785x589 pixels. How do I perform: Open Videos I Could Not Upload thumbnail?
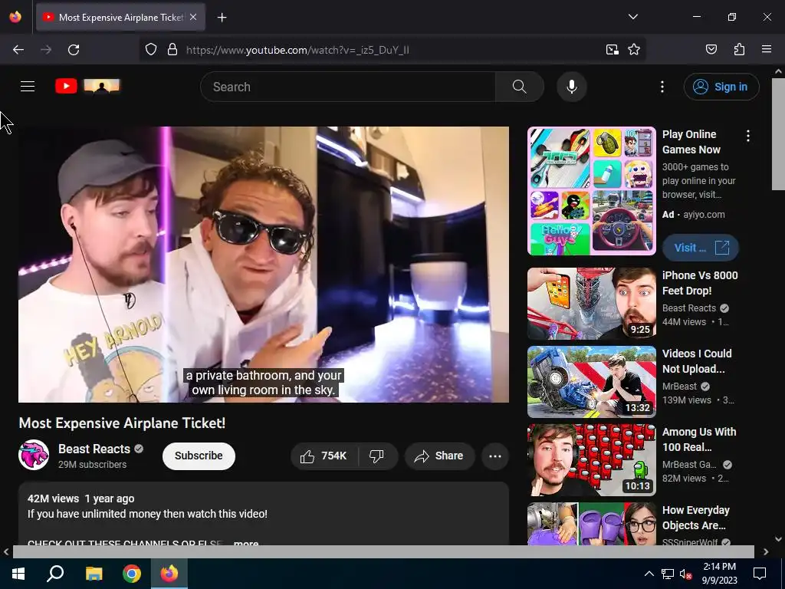(x=591, y=382)
